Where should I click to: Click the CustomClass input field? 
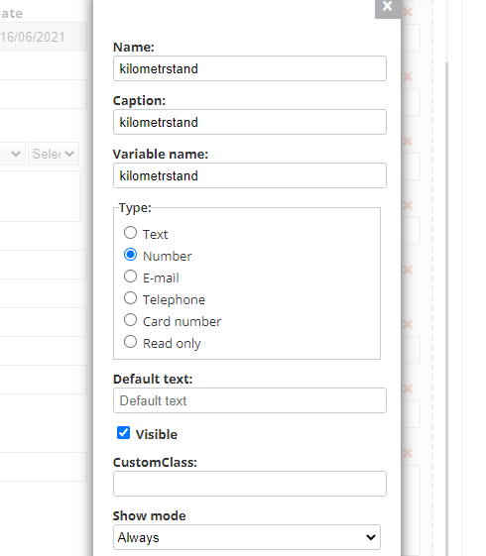pyautogui.click(x=250, y=484)
